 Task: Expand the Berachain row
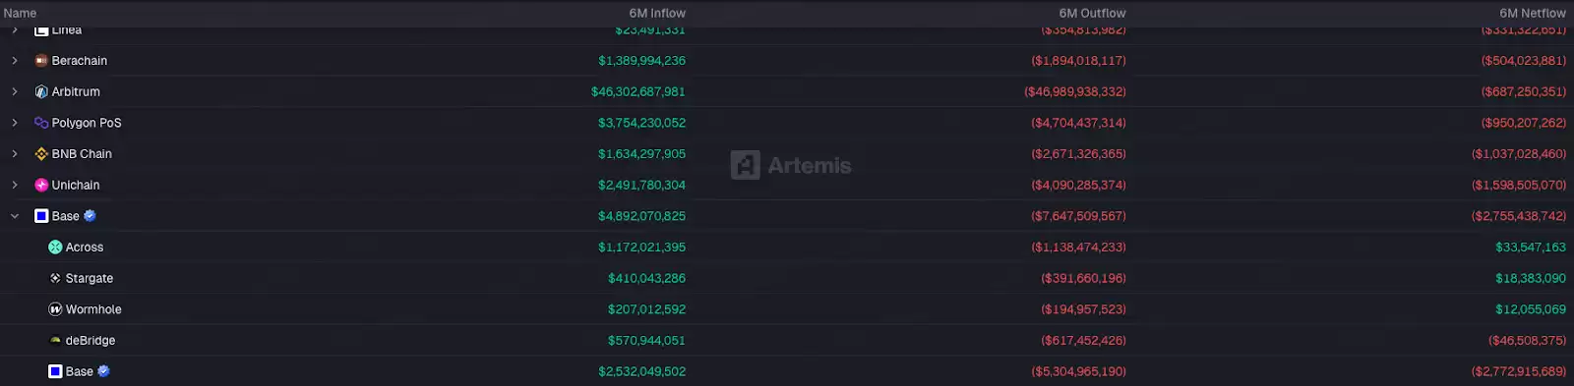point(15,61)
